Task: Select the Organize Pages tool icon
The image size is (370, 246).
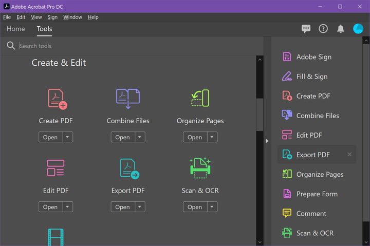Action: point(200,99)
